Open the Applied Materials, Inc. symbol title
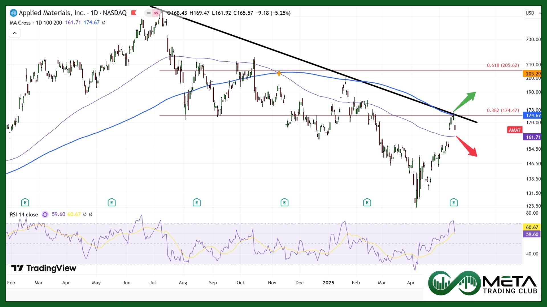547x307 pixels. tap(73, 13)
